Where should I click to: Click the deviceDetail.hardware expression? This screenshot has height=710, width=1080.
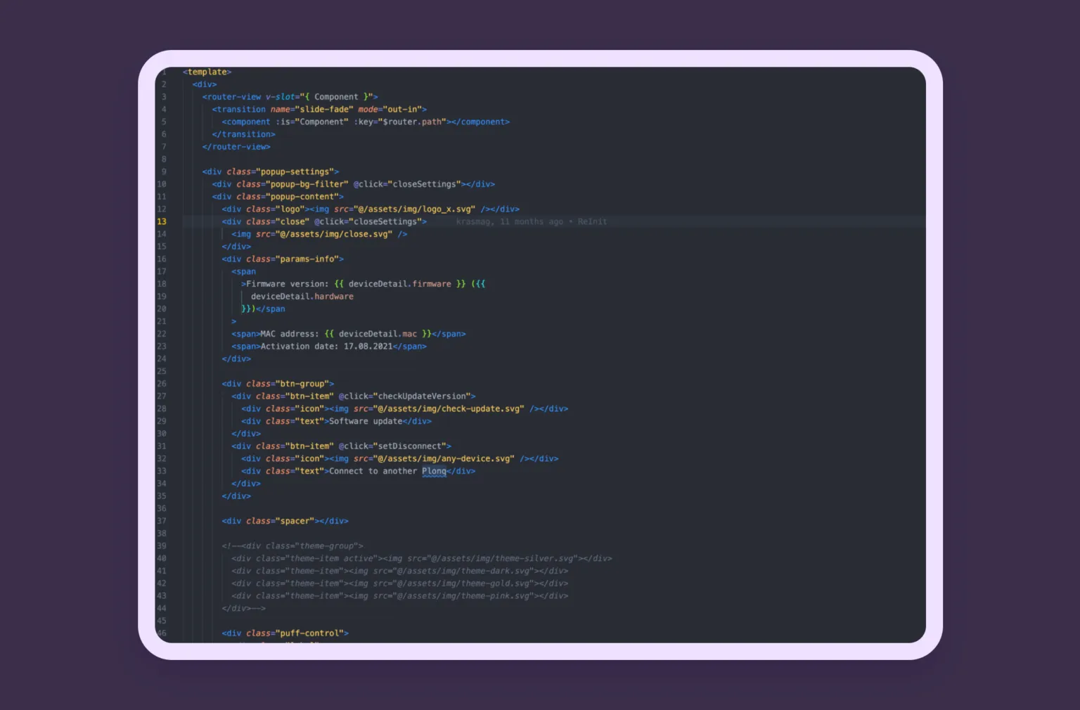coord(302,297)
